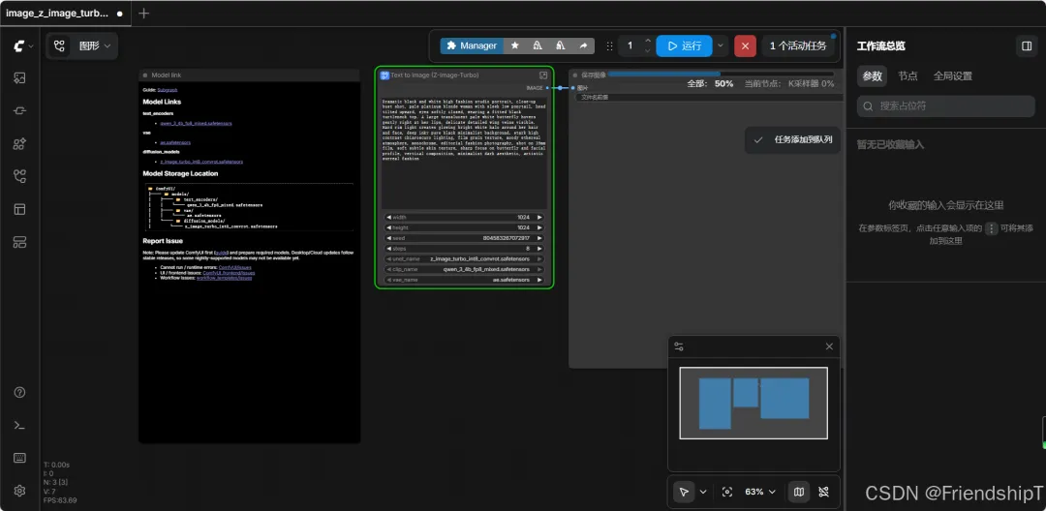1046x511 pixels.
Task: Increase the width value arrow
Action: point(539,217)
